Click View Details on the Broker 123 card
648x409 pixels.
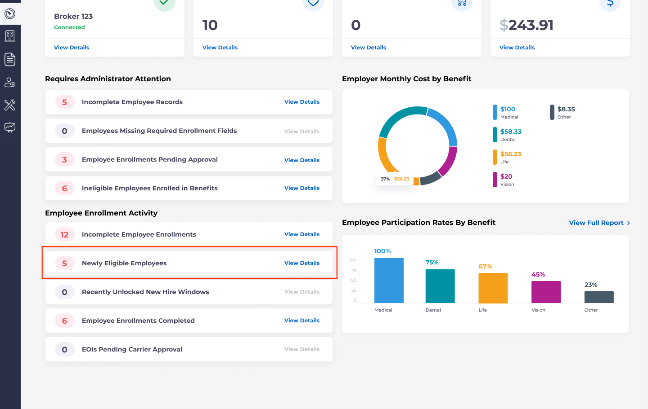(71, 47)
